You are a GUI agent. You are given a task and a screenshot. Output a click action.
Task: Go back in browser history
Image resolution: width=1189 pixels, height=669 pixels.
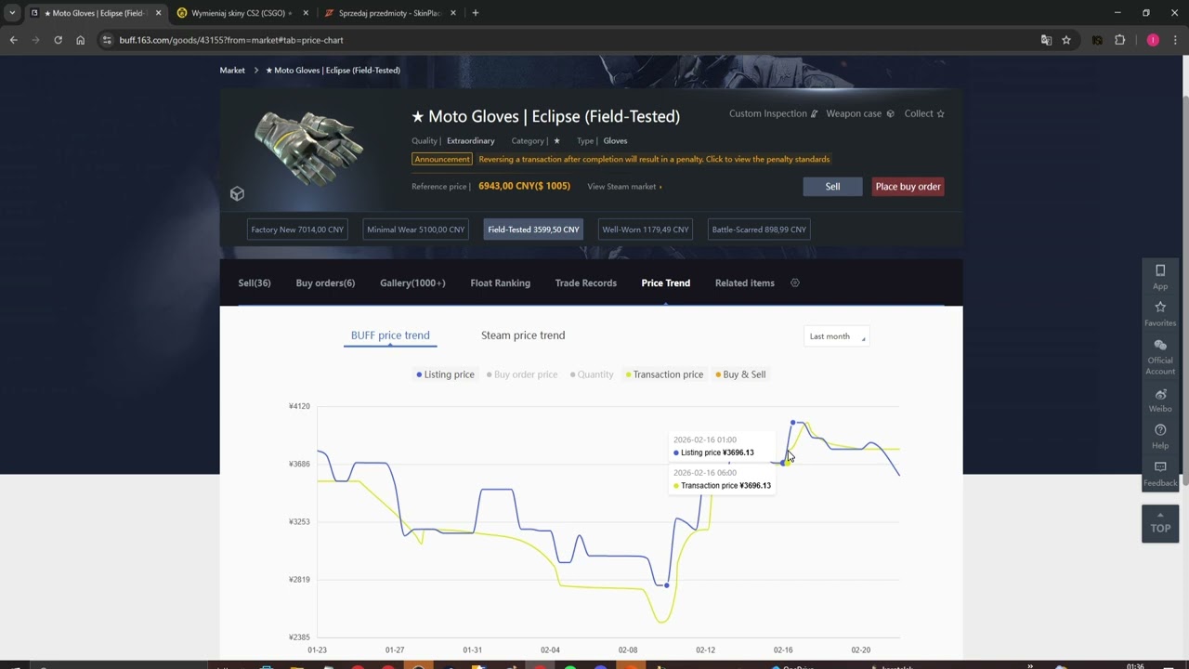13,40
